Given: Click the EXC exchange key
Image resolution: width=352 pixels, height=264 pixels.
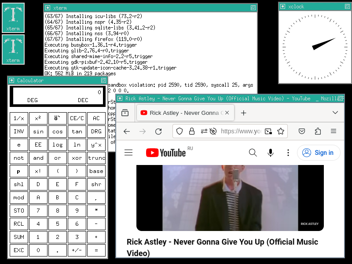Looking at the screenshot, I should tap(19, 250).
